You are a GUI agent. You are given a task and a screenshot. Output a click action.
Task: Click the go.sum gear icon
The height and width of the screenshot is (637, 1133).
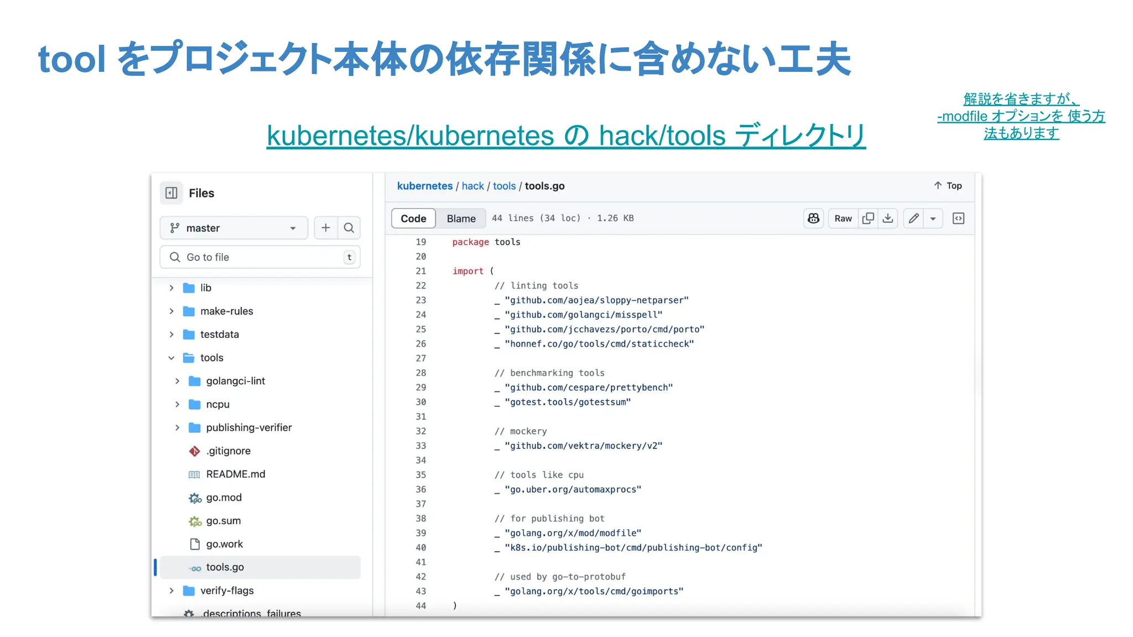(195, 521)
